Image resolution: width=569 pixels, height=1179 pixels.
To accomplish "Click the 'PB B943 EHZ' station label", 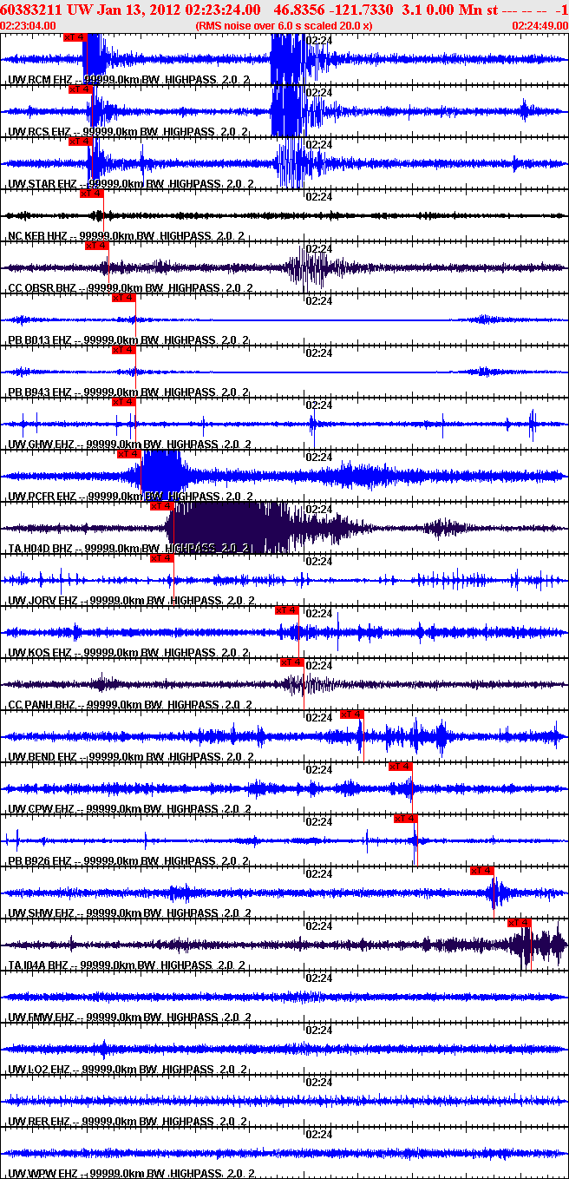I will pyautogui.click(x=41, y=392).
